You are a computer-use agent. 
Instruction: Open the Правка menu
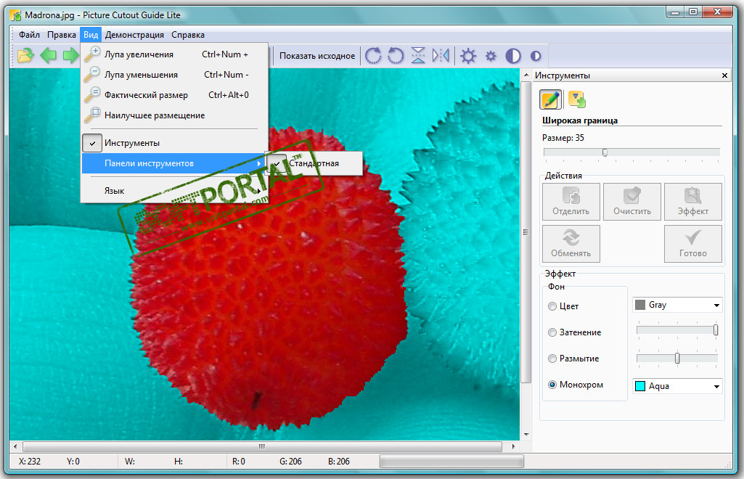coord(61,35)
